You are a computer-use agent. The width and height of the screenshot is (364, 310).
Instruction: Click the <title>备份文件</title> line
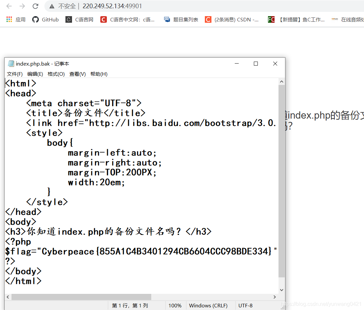pyautogui.click(x=86, y=113)
